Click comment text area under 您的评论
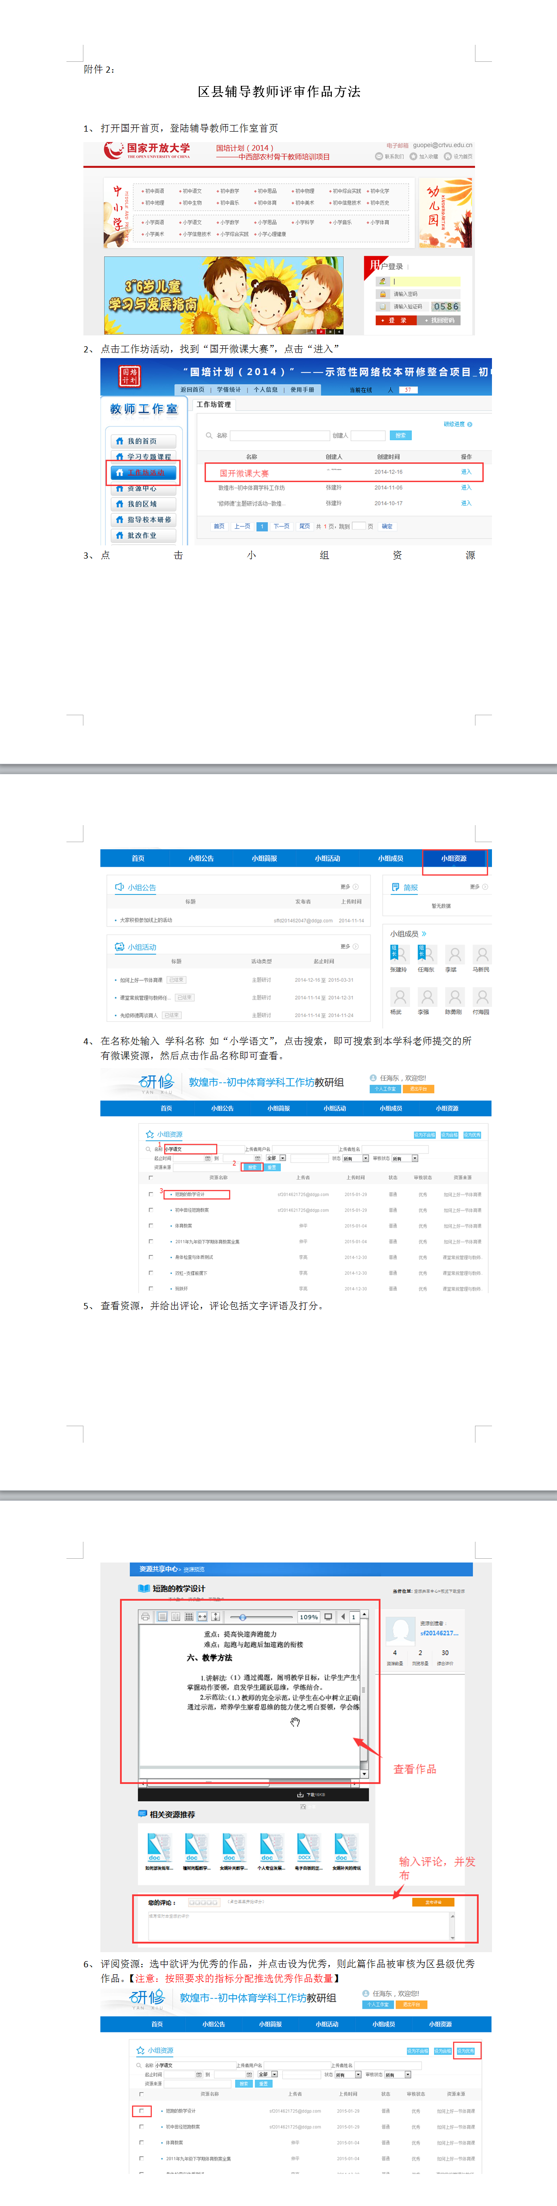The width and height of the screenshot is (557, 2206). 301,1926
